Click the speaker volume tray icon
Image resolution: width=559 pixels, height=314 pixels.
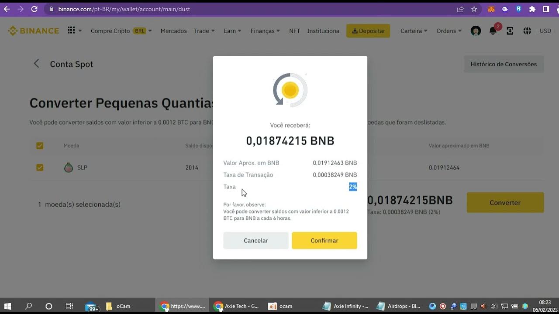494,306
